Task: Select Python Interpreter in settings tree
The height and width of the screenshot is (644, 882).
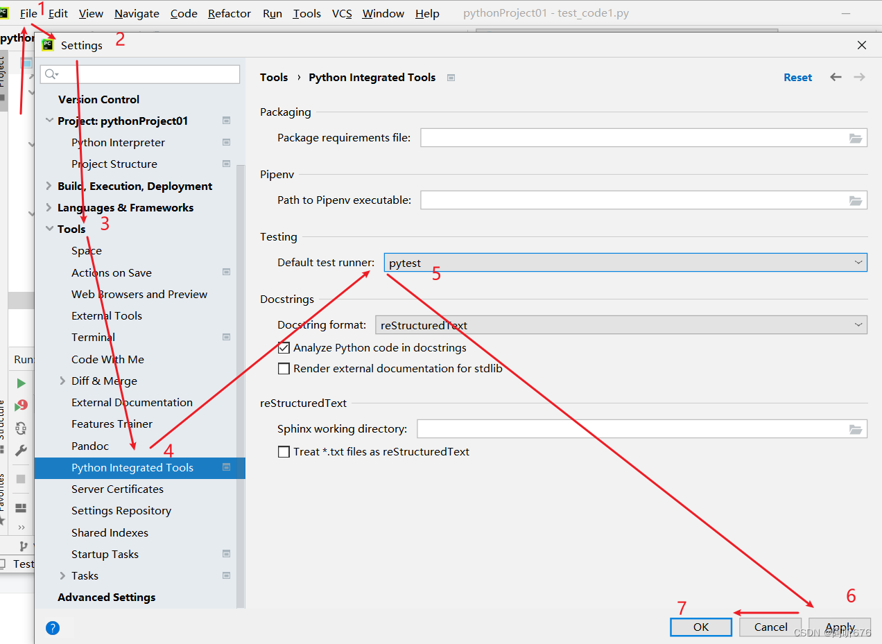Action: 118,142
